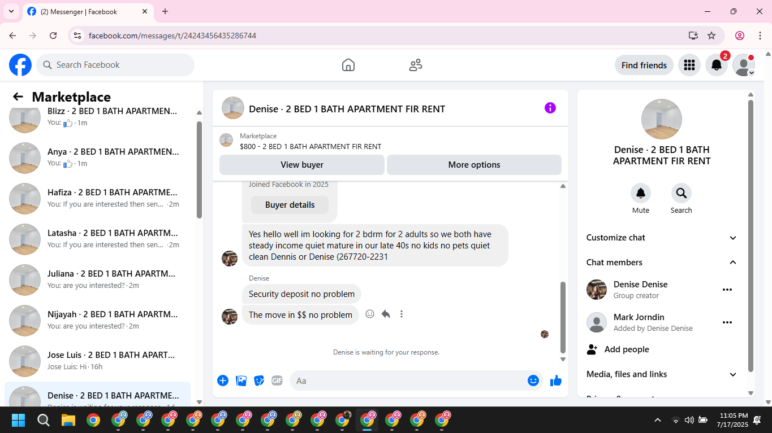The width and height of the screenshot is (772, 433).
Task: Open options for Mark Jorndin member
Action: [x=727, y=322]
